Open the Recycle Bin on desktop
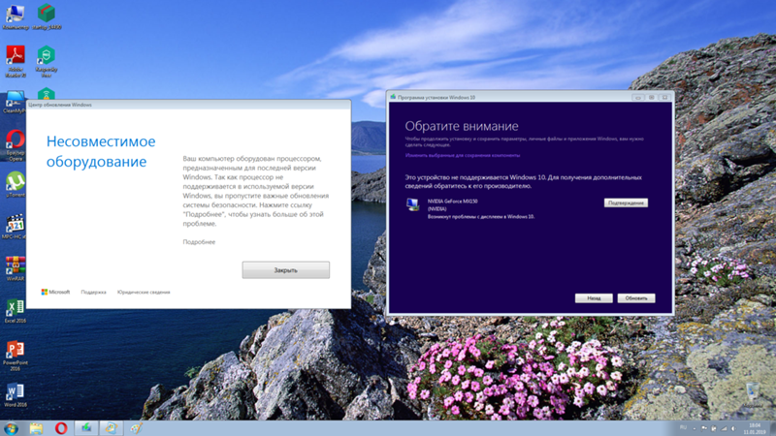 pos(753,394)
